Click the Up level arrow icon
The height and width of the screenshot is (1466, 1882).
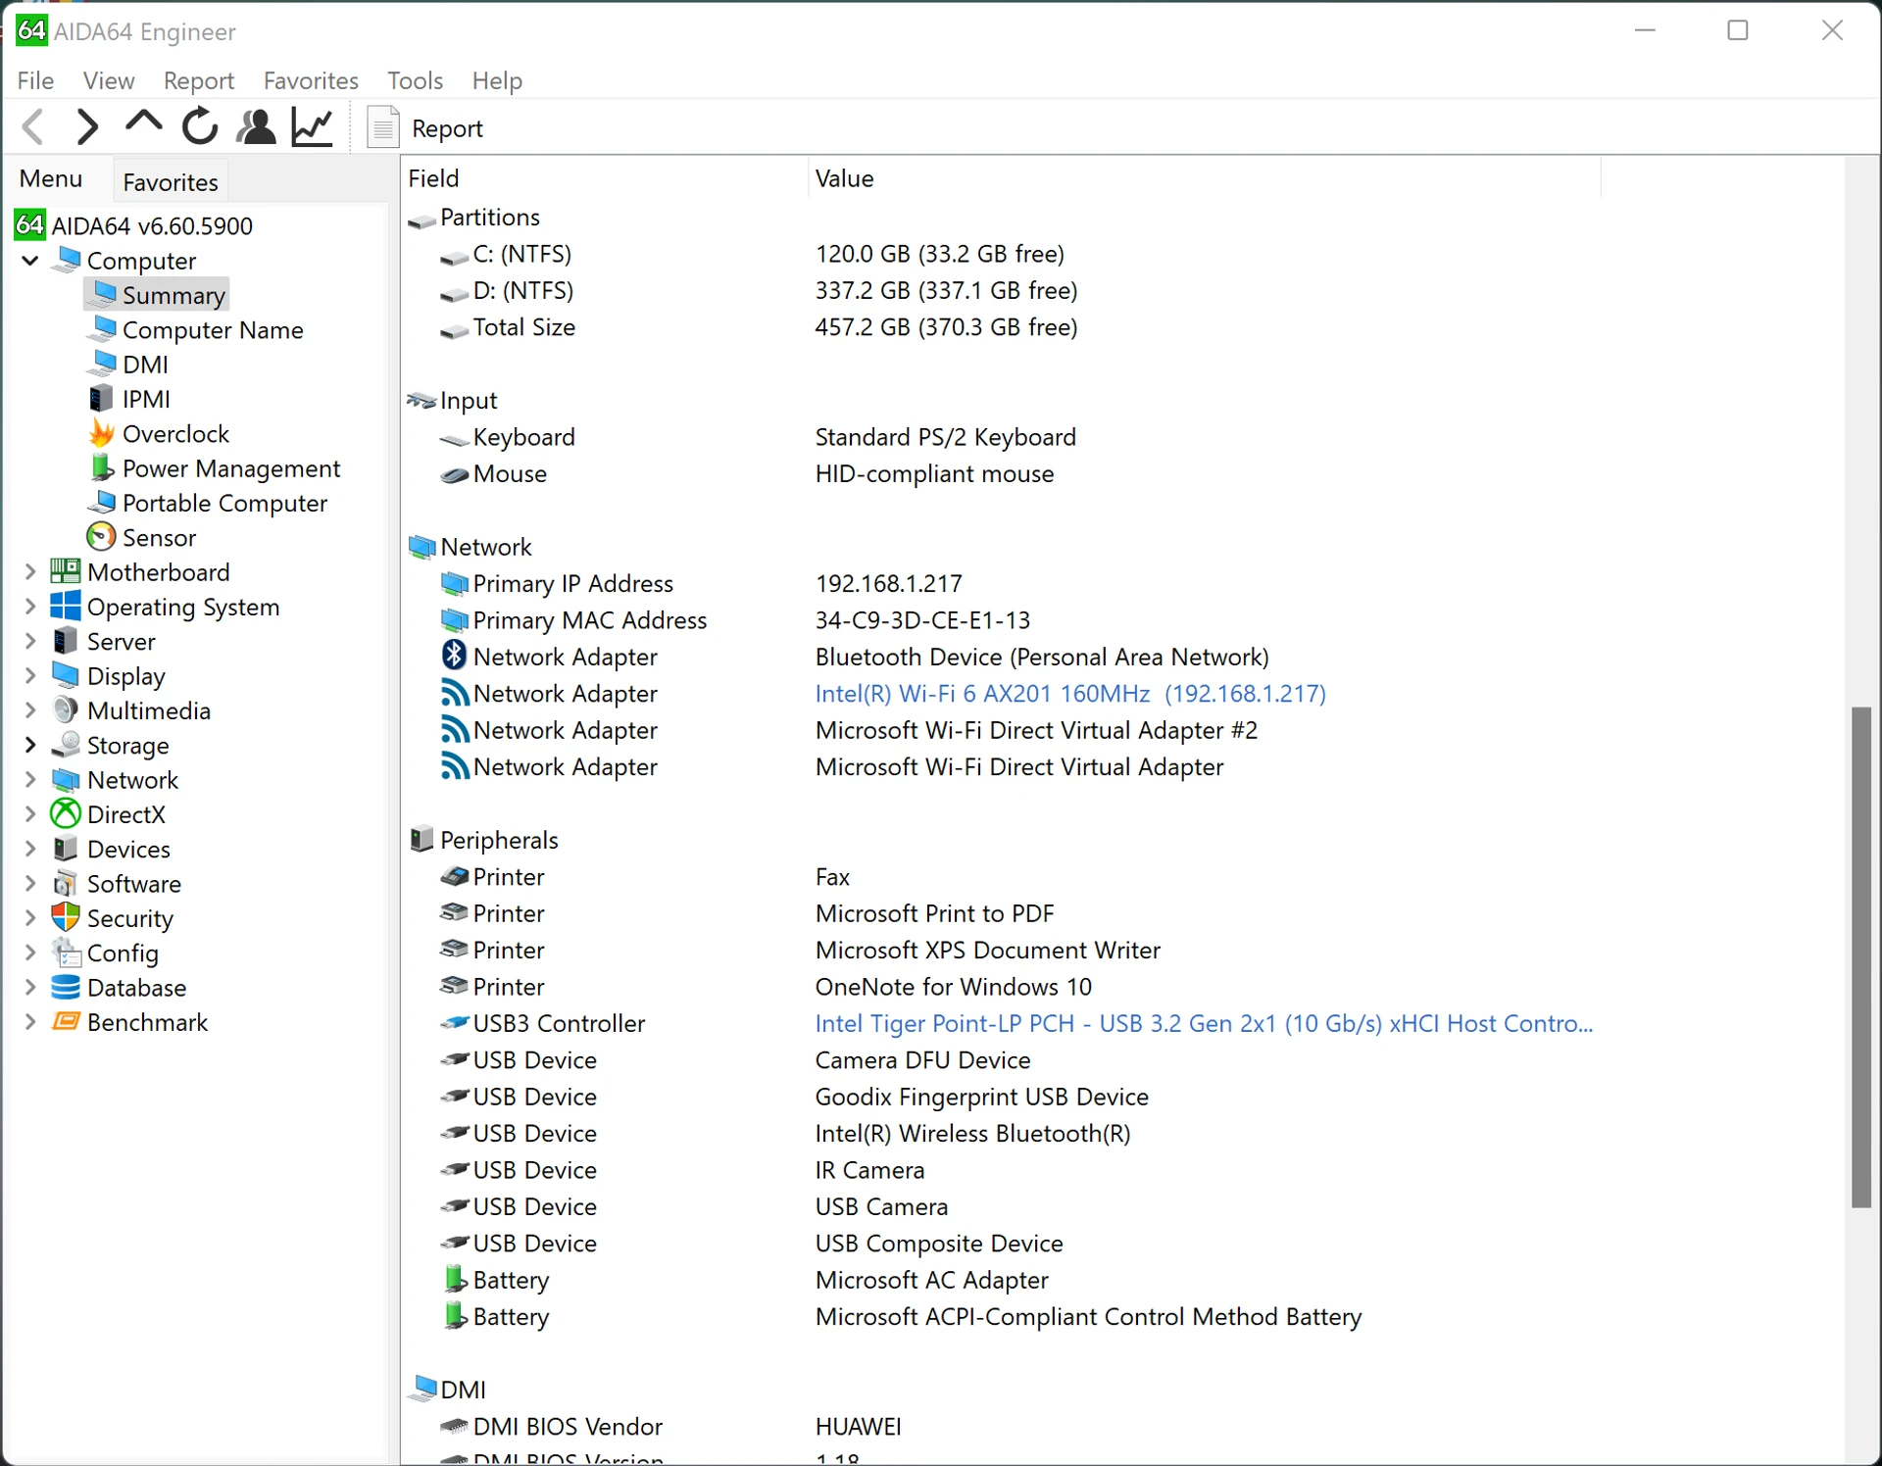(144, 123)
